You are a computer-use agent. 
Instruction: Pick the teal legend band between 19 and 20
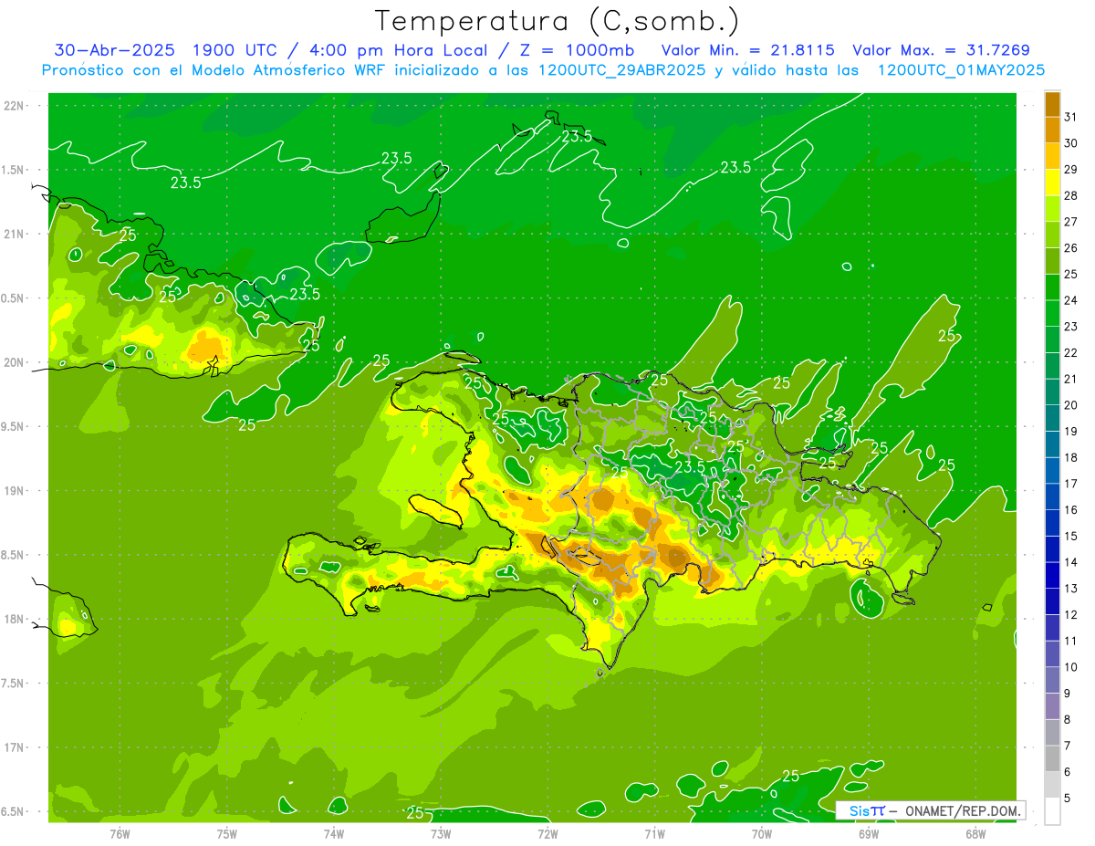[1052, 417]
